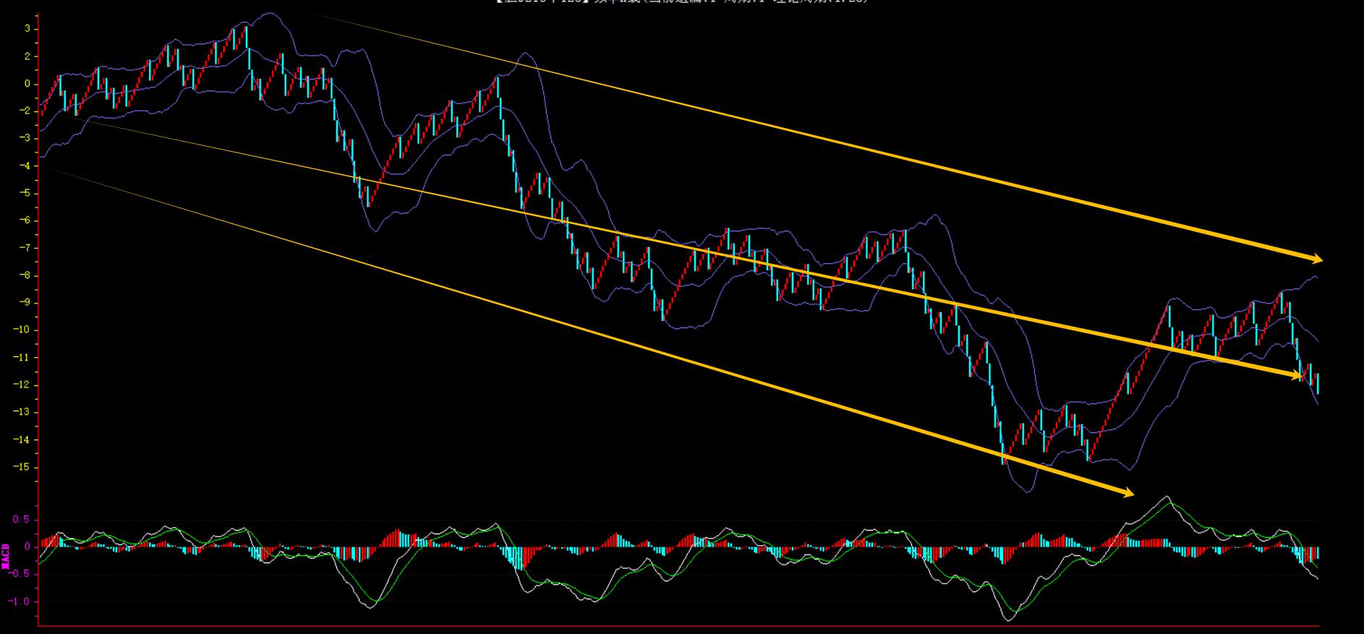Select the chart title text at top

(682, 2)
